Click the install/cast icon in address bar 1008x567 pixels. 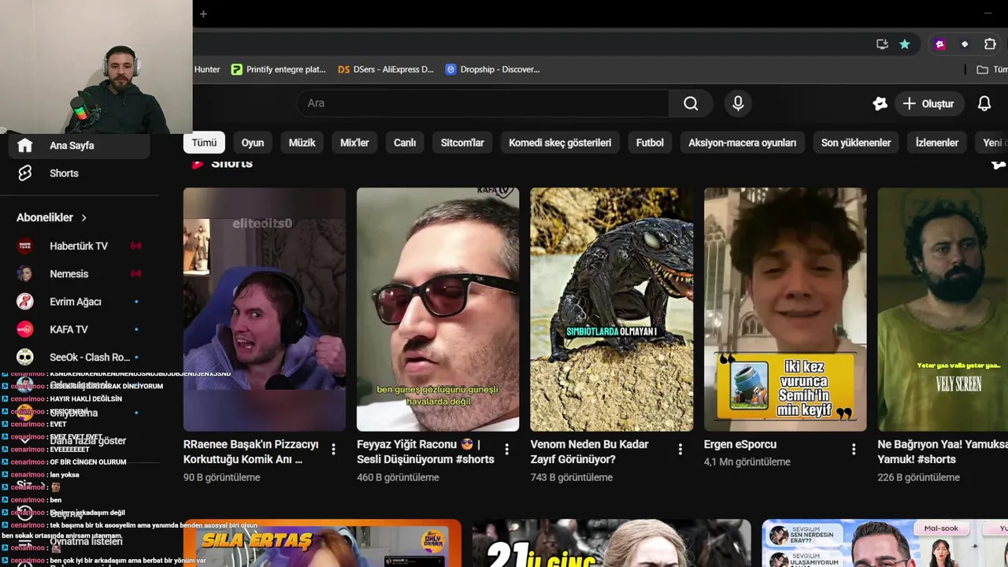pos(882,44)
